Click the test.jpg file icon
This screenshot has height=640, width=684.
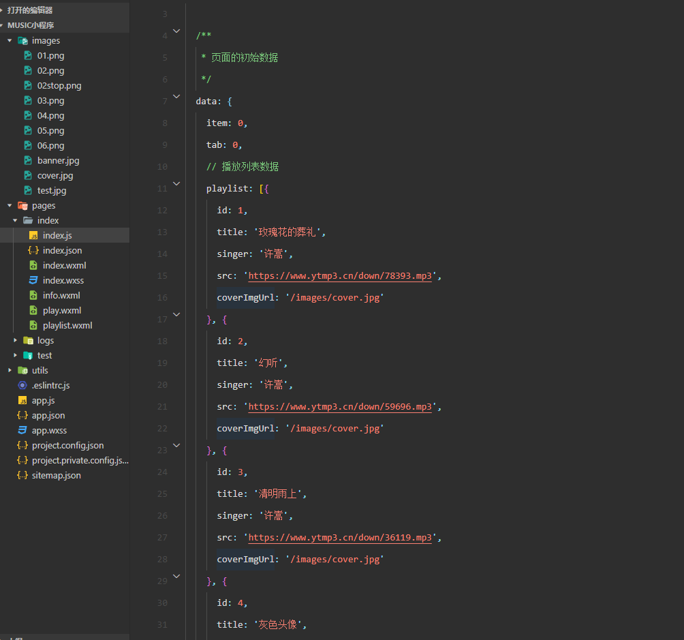tap(28, 190)
